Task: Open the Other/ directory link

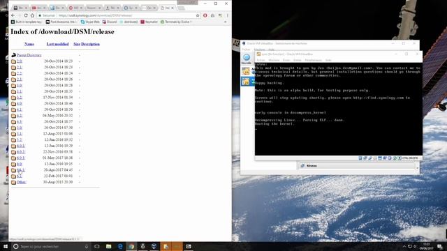Action: 22,182
